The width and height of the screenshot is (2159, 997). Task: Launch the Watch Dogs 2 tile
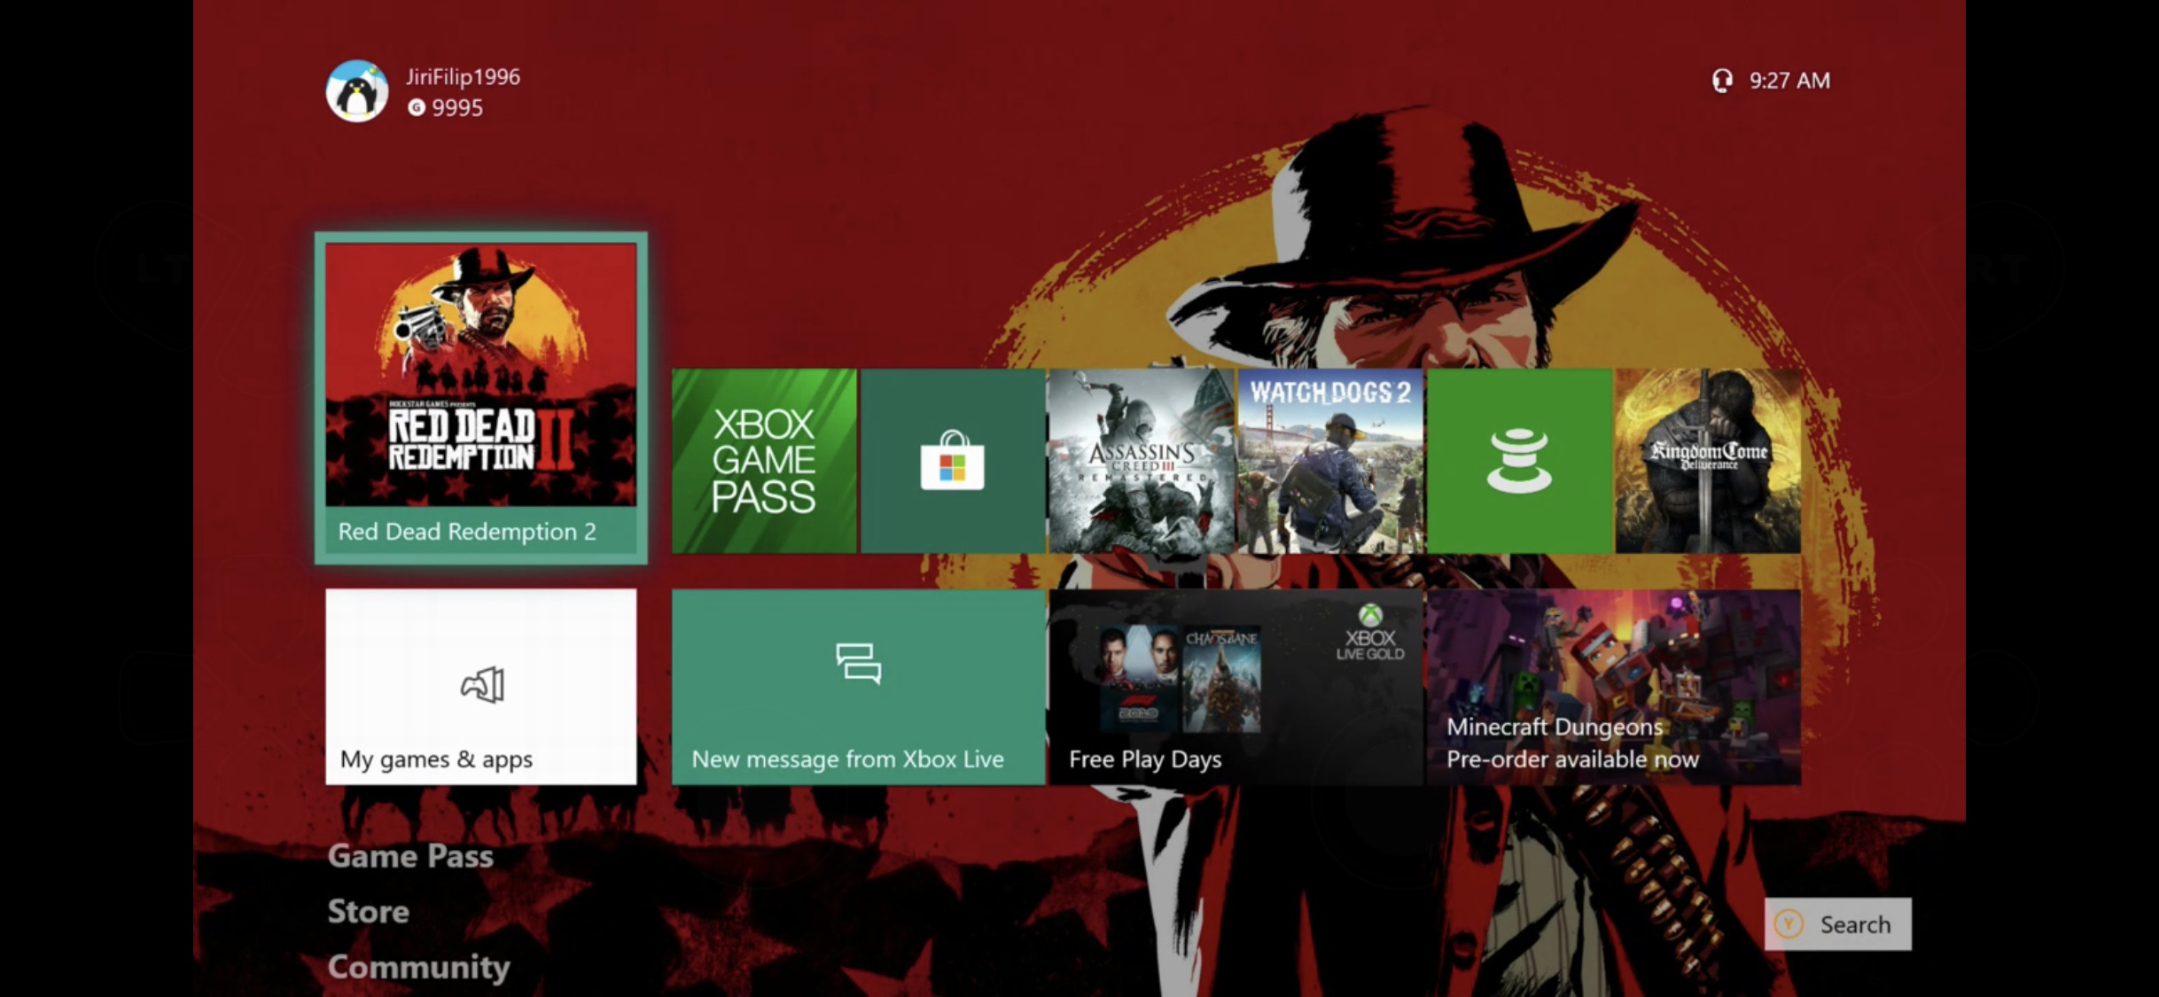[x=1330, y=461]
